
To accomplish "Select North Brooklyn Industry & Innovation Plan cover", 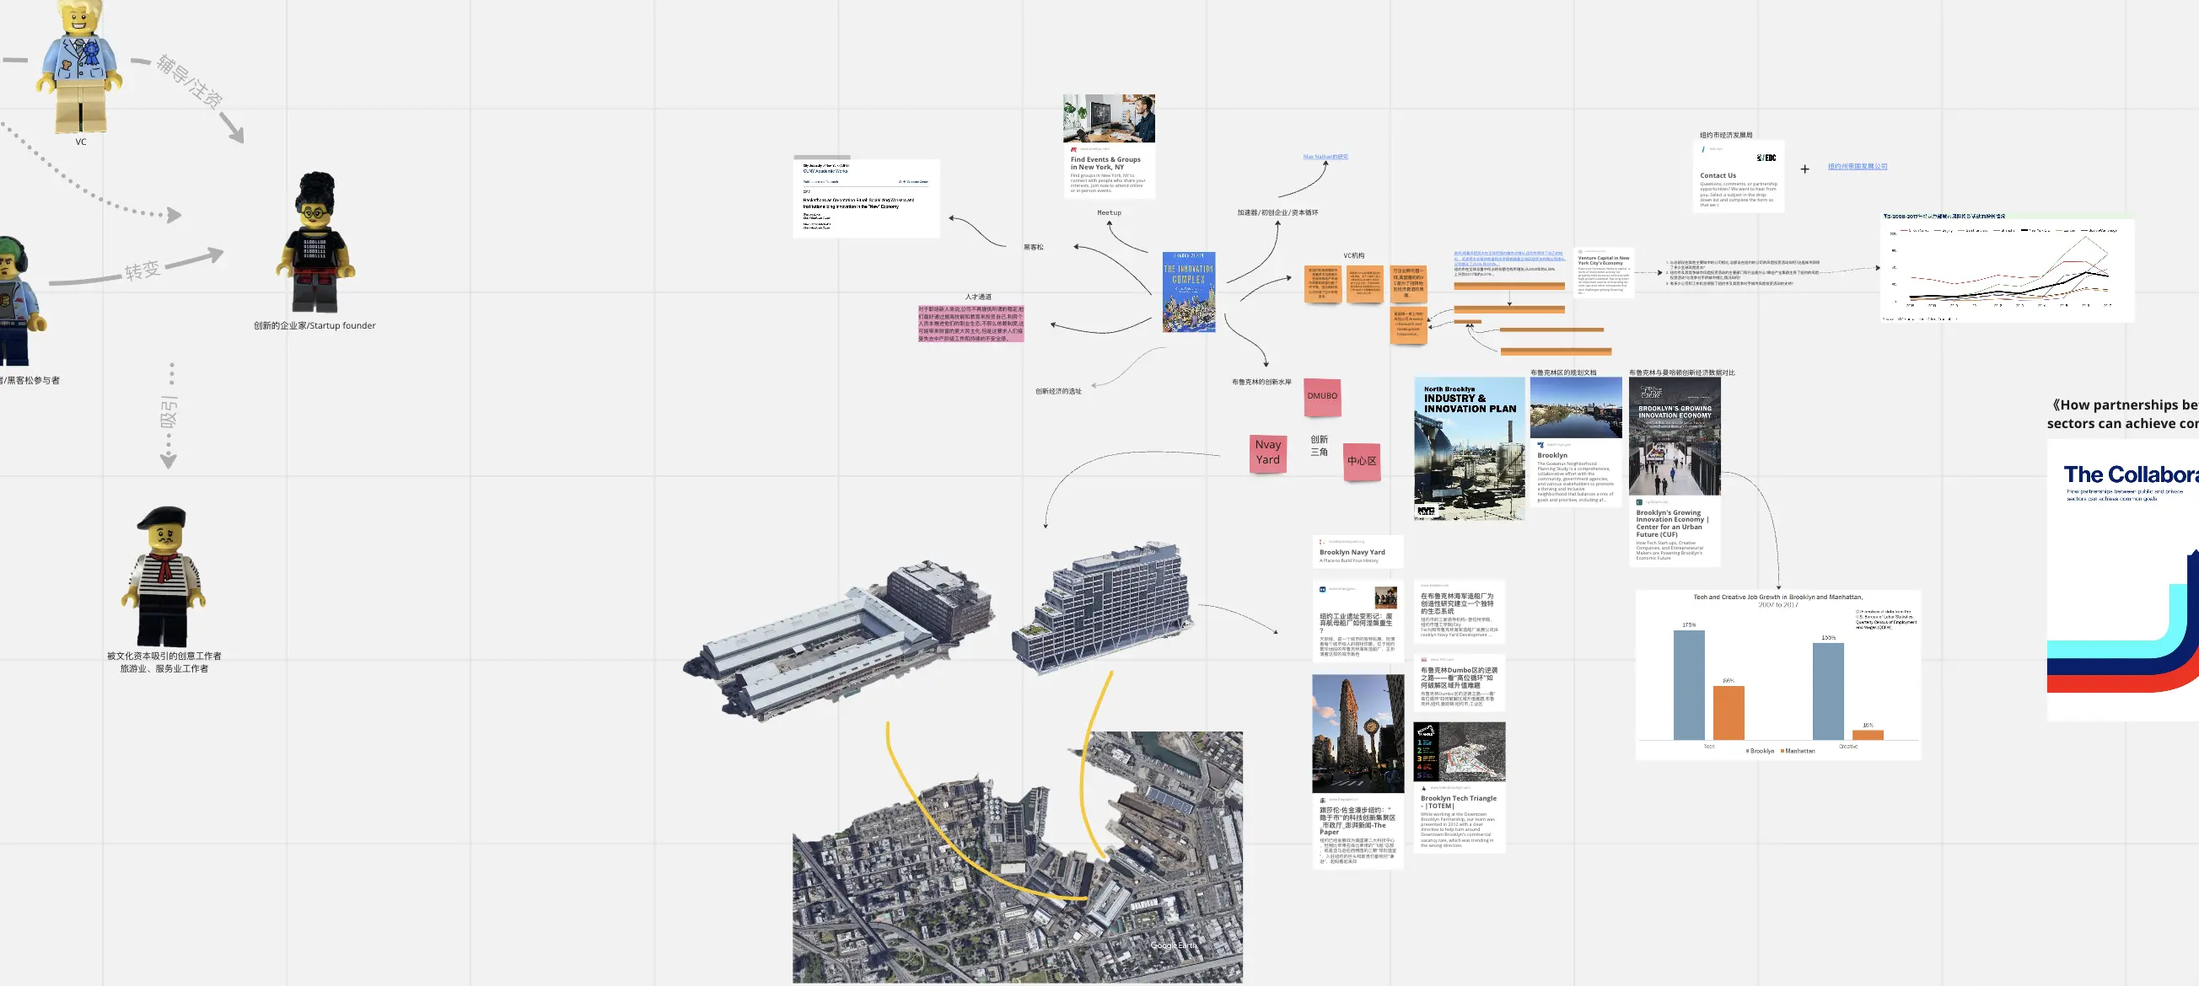I will [1468, 448].
